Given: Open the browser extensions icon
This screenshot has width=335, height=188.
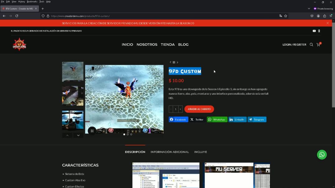Looking at the screenshot, I should [x=324, y=16].
